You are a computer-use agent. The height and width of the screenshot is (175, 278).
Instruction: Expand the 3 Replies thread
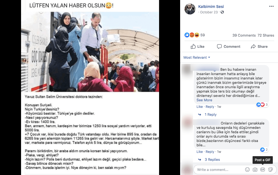pos(212,159)
